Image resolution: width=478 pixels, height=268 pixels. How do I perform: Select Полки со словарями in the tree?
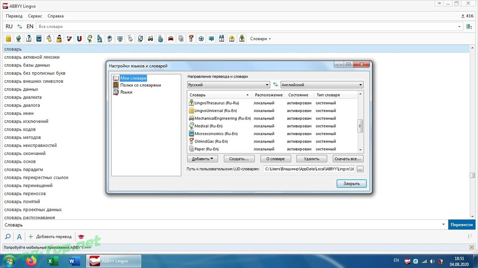(x=141, y=85)
